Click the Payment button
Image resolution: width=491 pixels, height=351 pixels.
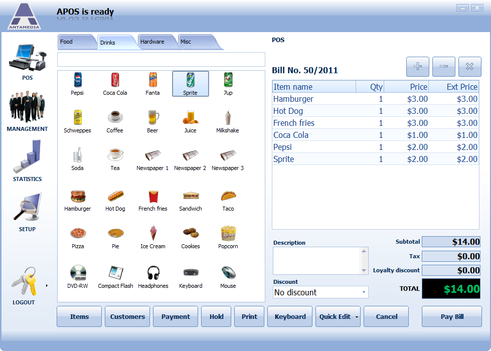(176, 316)
